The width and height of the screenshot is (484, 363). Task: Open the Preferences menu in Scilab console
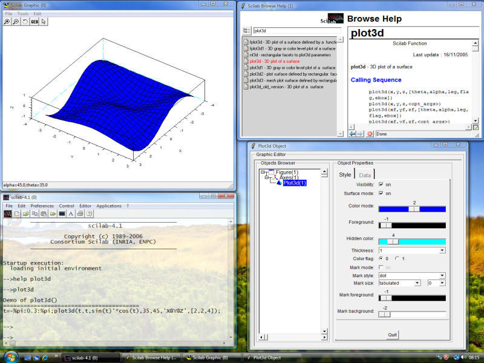click(42, 206)
